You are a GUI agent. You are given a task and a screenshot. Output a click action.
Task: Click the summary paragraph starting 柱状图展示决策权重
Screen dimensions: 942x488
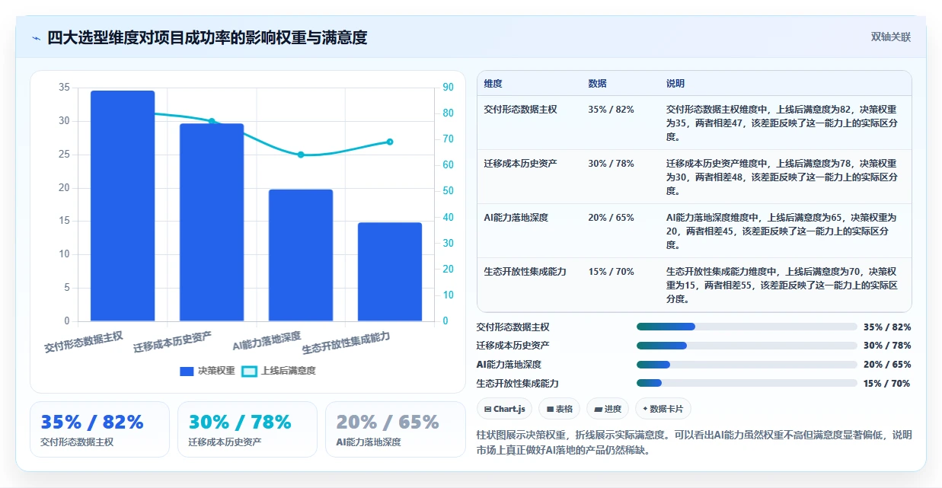[x=694, y=442]
